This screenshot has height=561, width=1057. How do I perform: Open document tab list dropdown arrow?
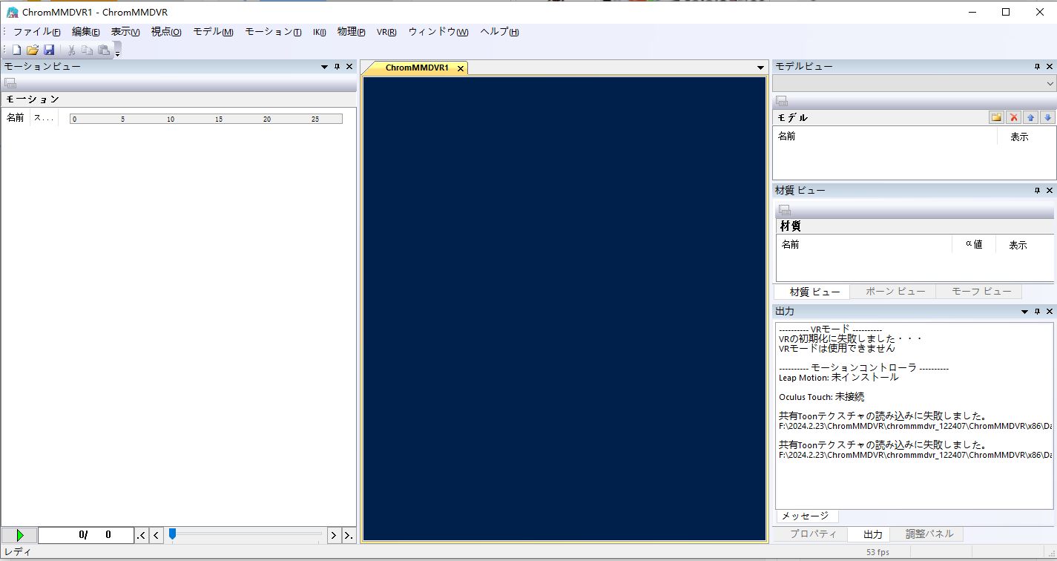click(x=760, y=68)
